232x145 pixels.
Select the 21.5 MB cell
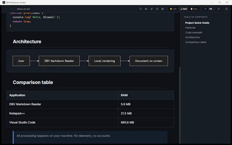tap(146, 113)
